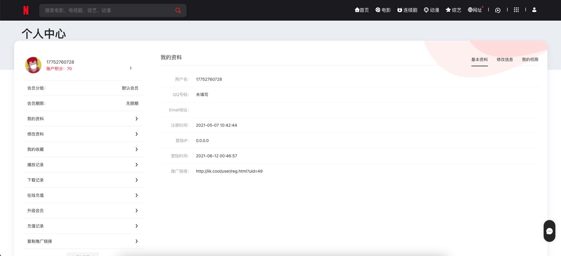Click the 无限期 membership term value
Screen dimensions: 561x256
132,103
